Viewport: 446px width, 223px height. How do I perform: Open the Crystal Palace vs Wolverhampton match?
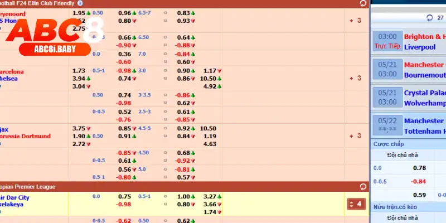click(x=424, y=98)
